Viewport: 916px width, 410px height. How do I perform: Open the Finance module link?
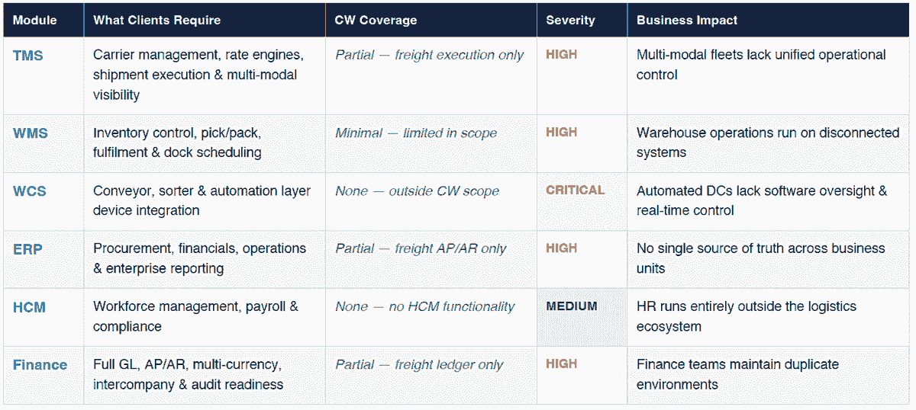(40, 365)
